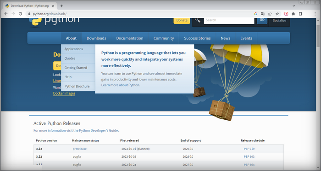Bookmark this page with the star icon
This screenshot has width=321, height=171.
click(x=277, y=14)
